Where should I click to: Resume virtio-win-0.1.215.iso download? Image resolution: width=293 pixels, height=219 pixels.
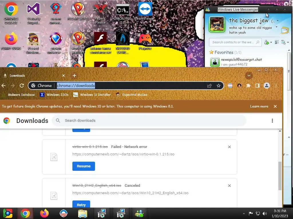pyautogui.click(x=84, y=166)
